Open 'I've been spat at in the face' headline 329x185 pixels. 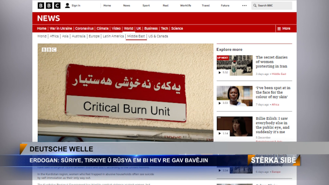point(273,92)
